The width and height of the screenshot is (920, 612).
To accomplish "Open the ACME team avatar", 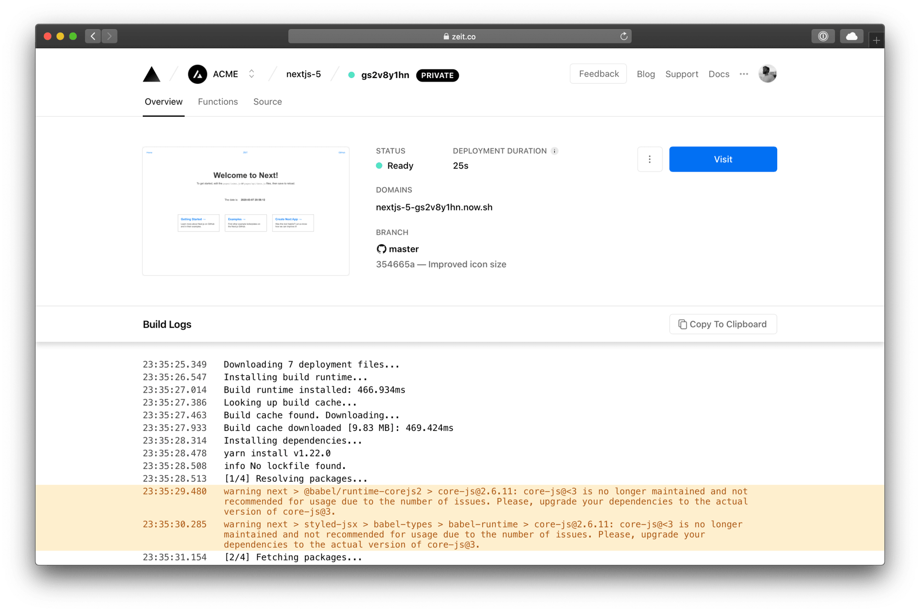I will [x=197, y=74].
